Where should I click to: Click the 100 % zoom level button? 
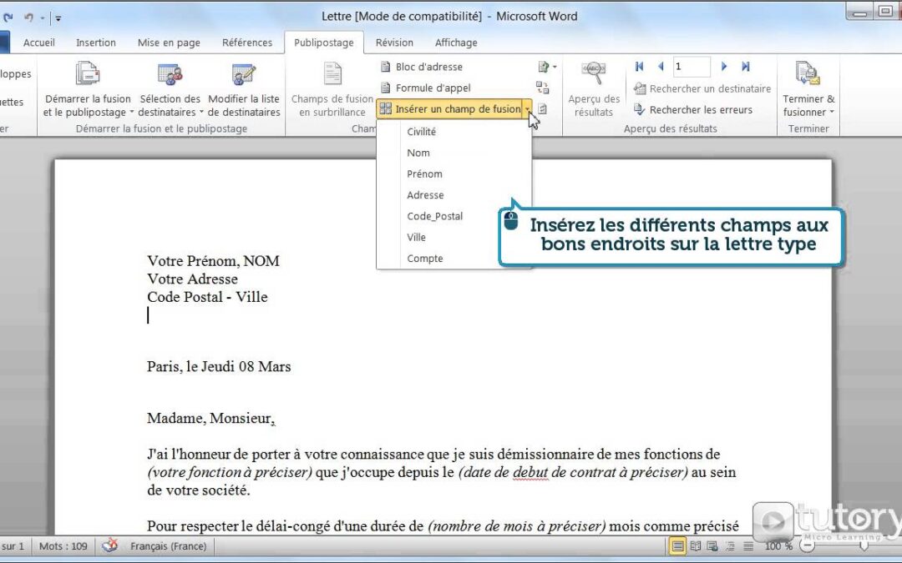pyautogui.click(x=778, y=545)
